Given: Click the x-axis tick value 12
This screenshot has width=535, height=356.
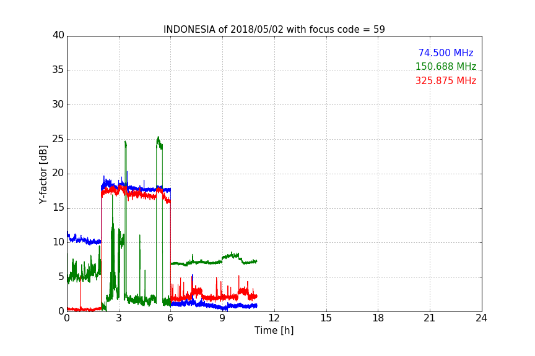Looking at the screenshot, I should [274, 318].
